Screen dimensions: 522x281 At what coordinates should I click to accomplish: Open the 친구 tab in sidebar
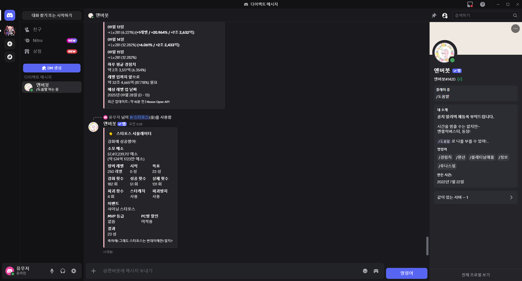37,29
